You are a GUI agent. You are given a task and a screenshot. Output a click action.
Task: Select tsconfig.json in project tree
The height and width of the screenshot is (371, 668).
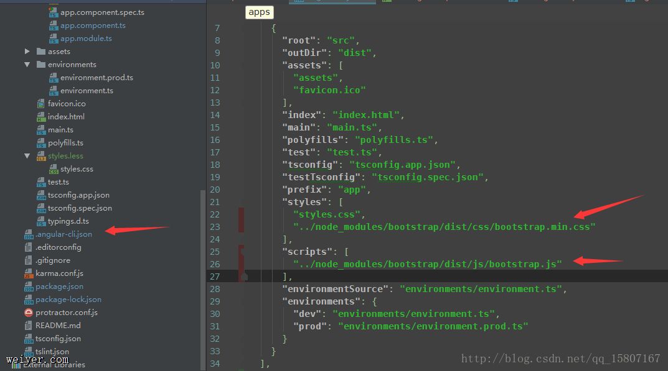pyautogui.click(x=58, y=339)
